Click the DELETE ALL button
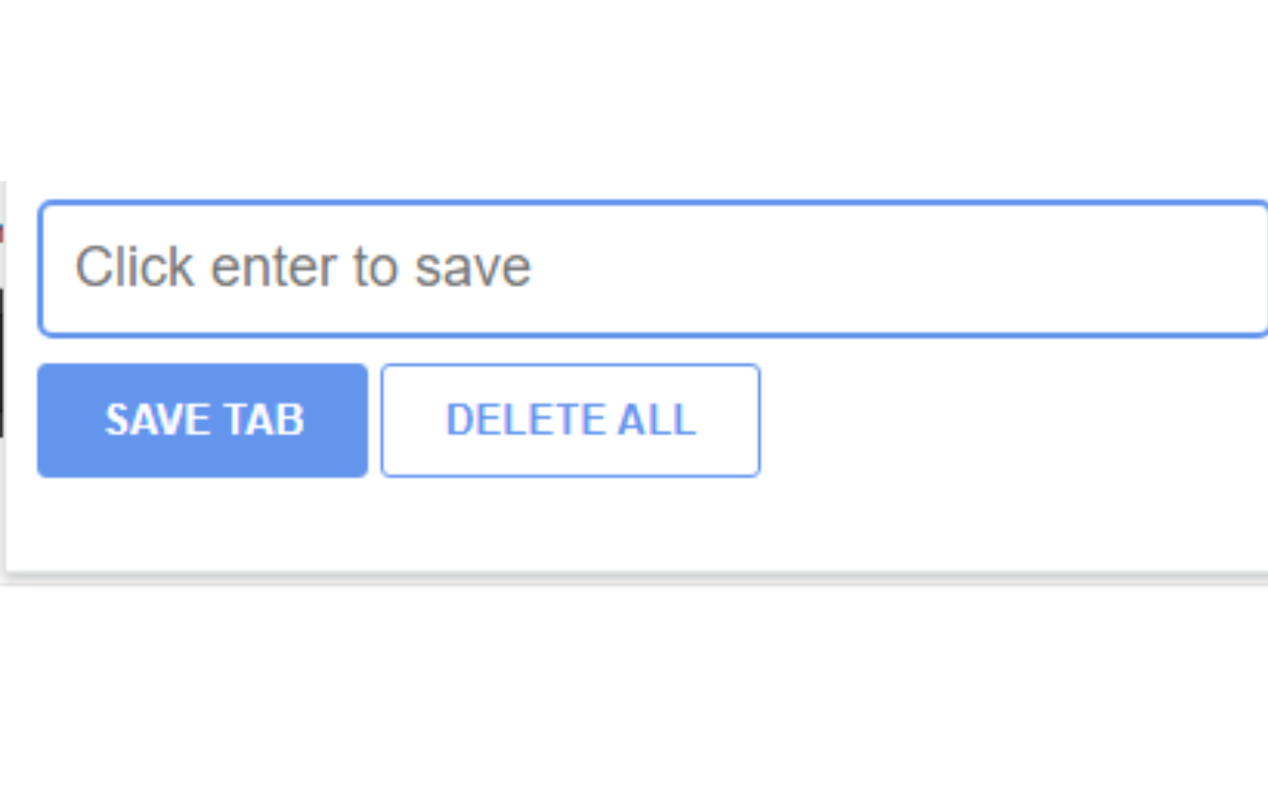Screen dimensions: 1268x792 click(x=571, y=421)
